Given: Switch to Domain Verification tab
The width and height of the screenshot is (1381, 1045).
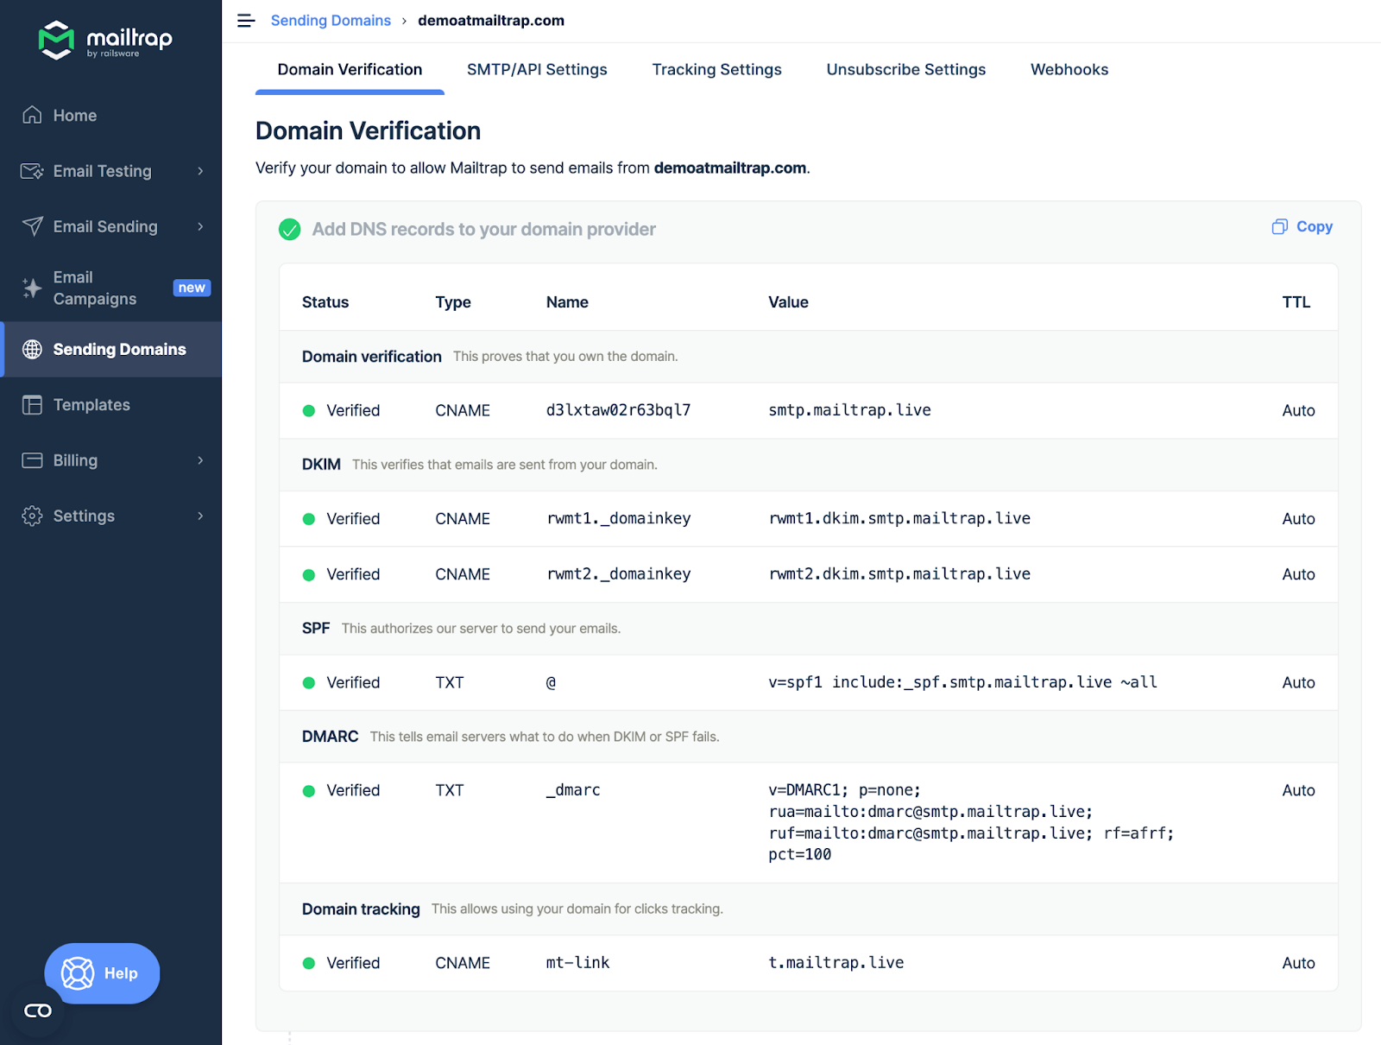Looking at the screenshot, I should point(350,70).
